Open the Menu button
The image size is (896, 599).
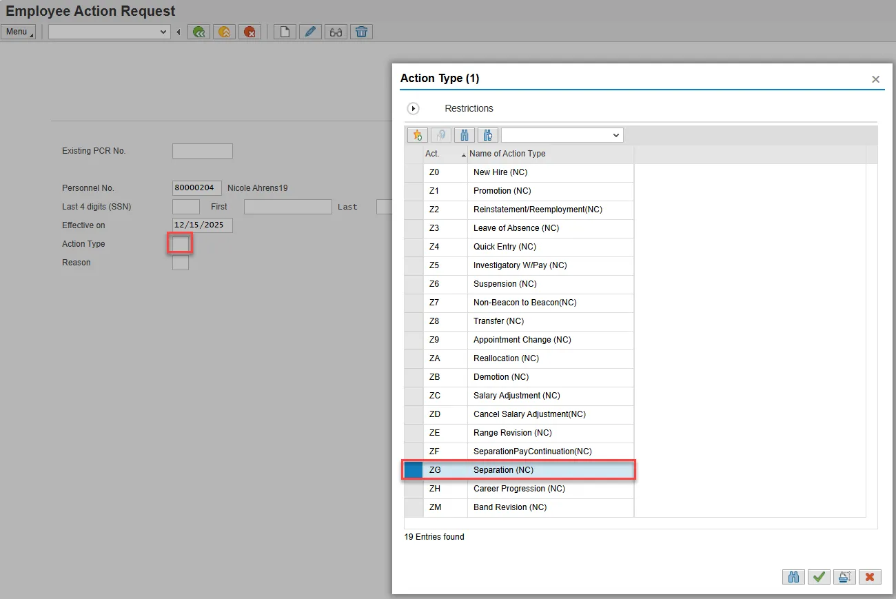click(18, 32)
